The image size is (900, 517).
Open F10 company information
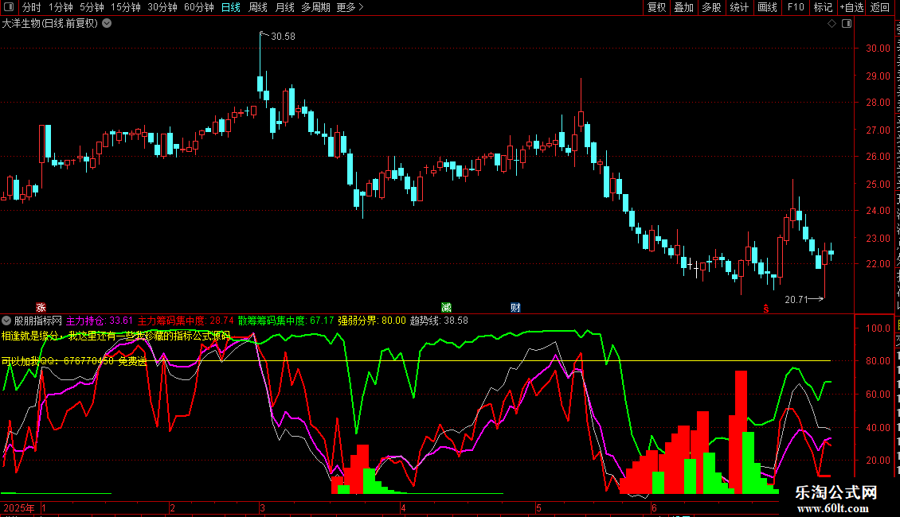coord(796,7)
